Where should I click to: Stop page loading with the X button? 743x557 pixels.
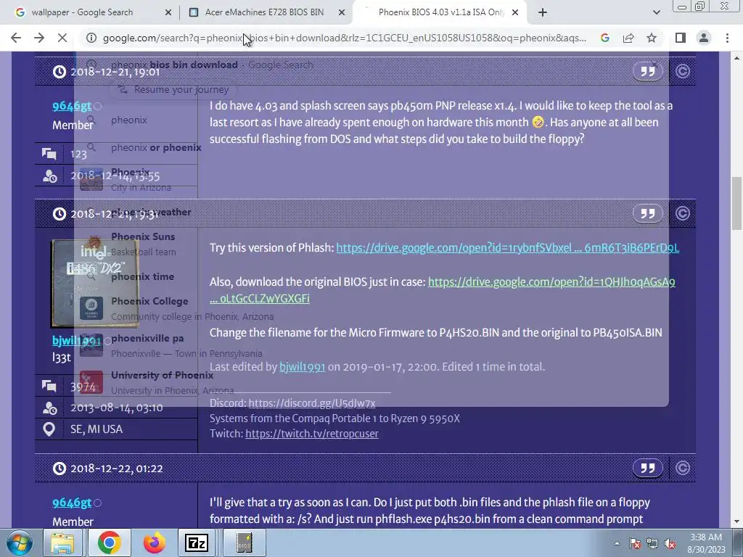[x=62, y=38]
